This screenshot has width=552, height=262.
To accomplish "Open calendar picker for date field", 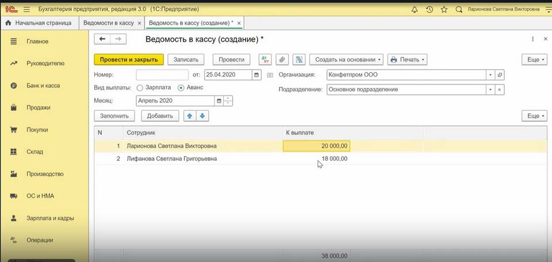I will [256, 75].
